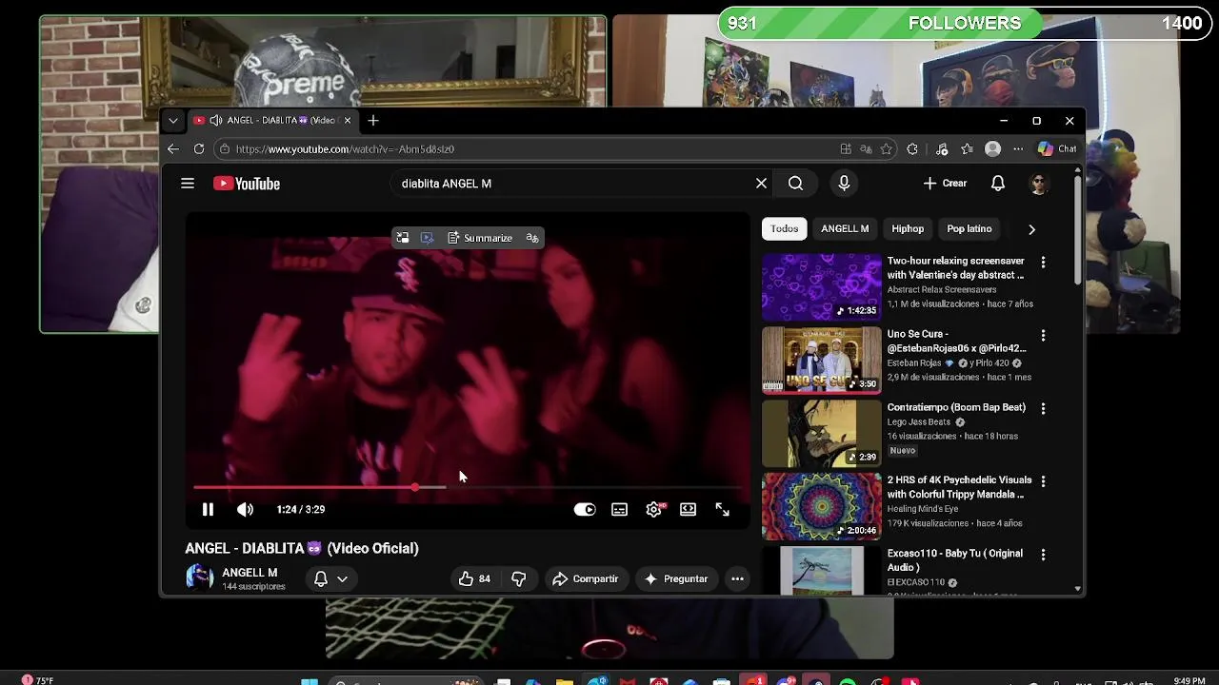
Task: Pause the video
Action: click(208, 510)
